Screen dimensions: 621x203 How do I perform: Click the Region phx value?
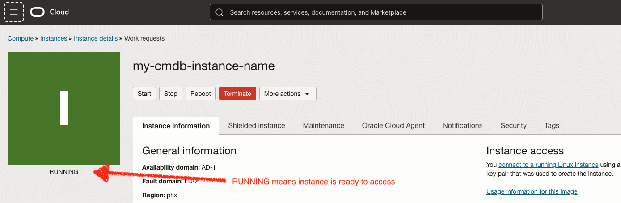coord(172,195)
